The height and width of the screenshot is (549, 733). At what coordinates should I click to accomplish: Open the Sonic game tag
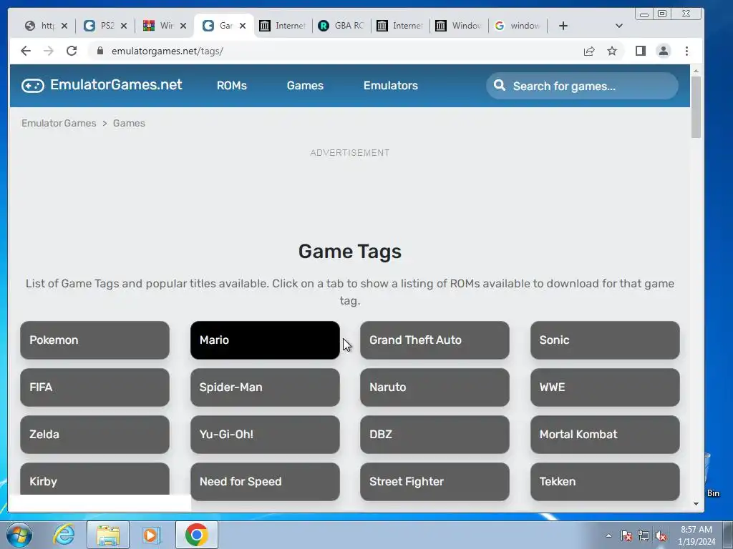coord(605,340)
